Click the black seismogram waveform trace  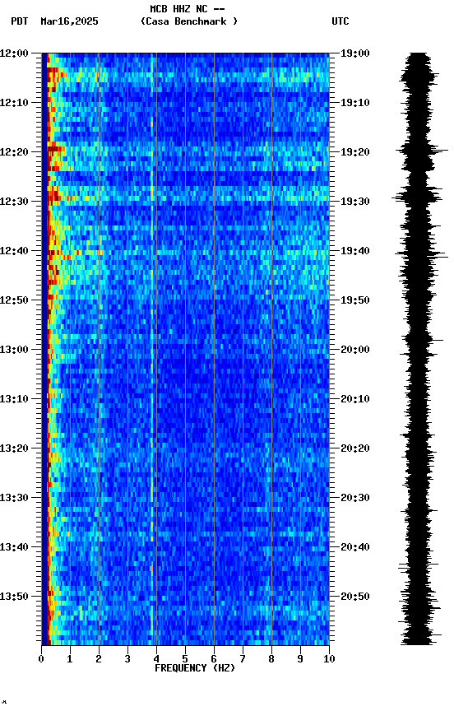pyautogui.click(x=420, y=349)
